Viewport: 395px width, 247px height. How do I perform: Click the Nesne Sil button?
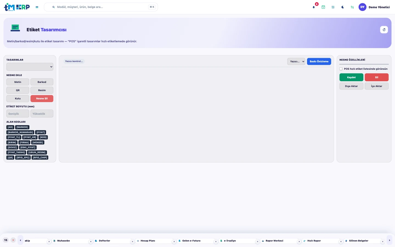(x=42, y=99)
